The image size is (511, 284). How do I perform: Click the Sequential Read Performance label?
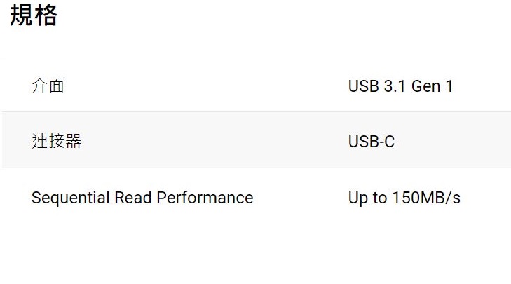142,198
